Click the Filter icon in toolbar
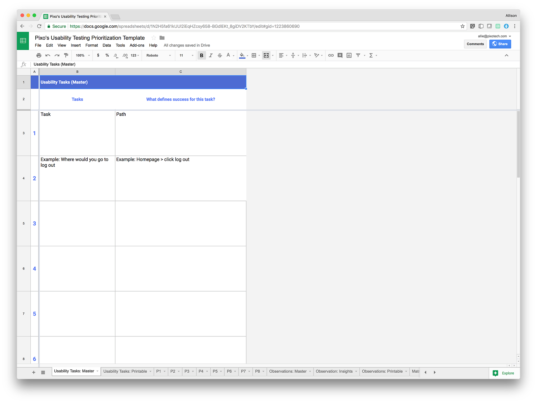The image size is (537, 403). [x=359, y=55]
